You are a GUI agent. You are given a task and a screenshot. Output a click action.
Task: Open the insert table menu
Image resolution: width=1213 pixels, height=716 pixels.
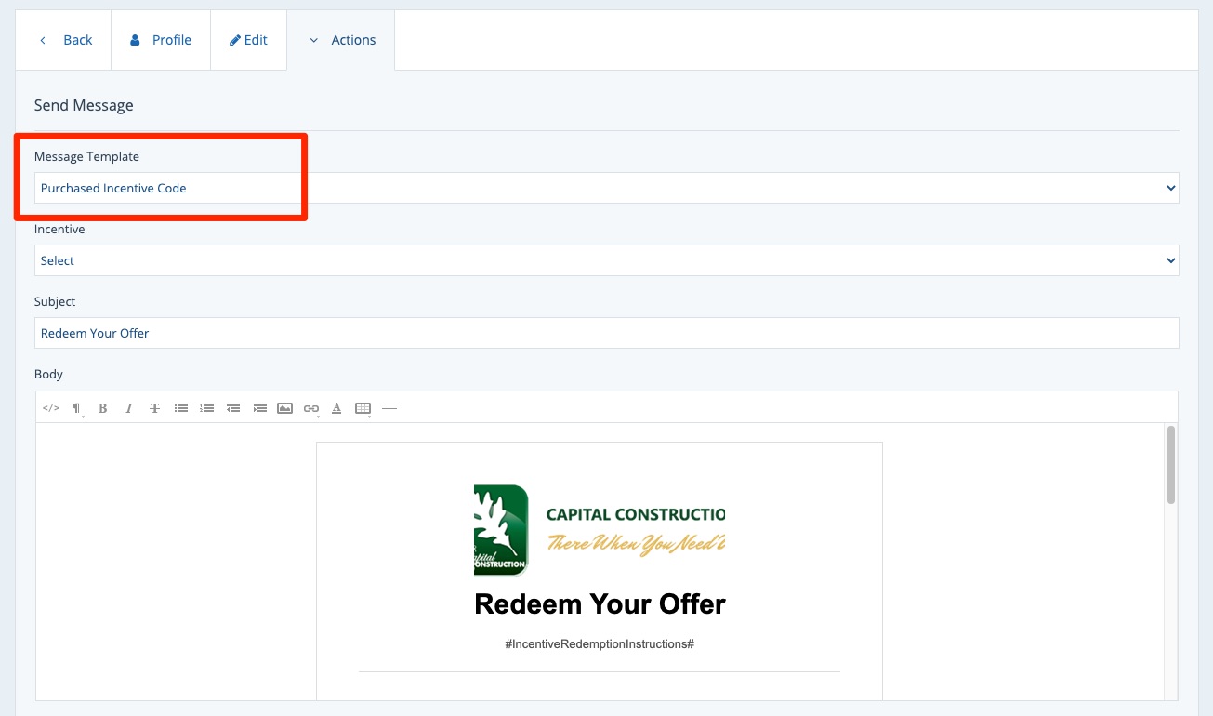click(363, 408)
